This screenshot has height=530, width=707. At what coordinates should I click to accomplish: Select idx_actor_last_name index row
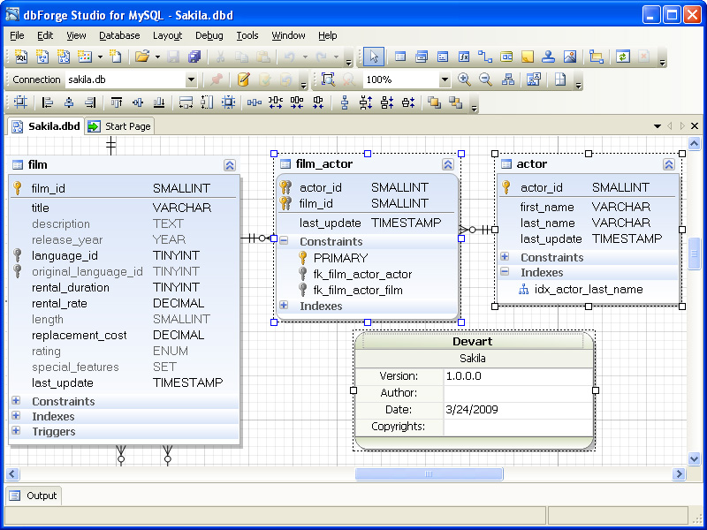pos(589,290)
